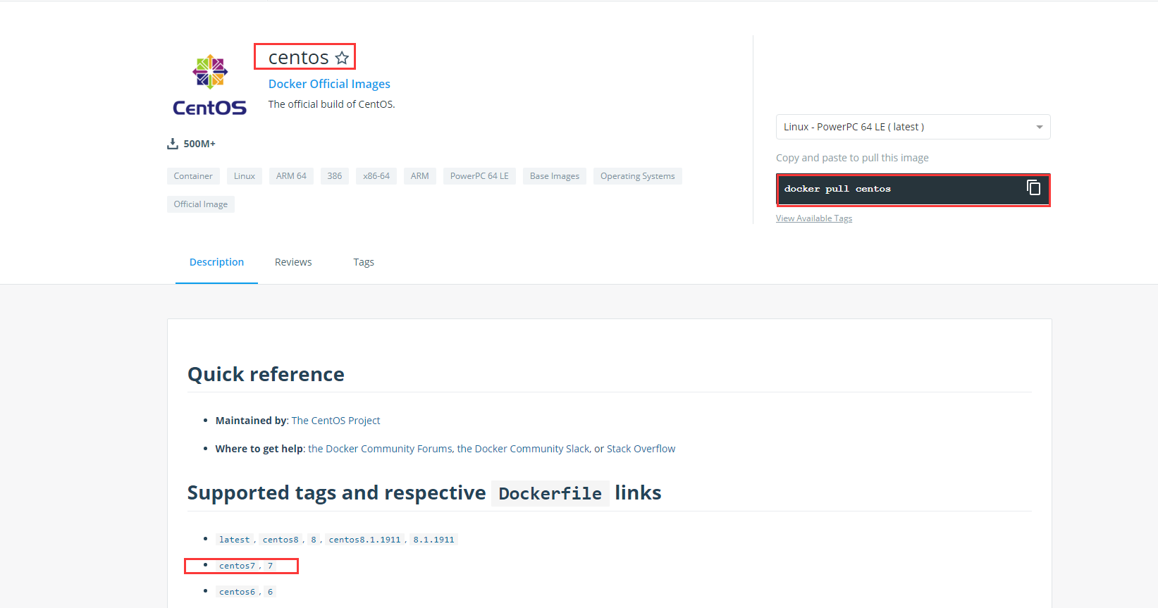Open the latest Dockerfile tag link
The image size is (1158, 608).
(234, 540)
